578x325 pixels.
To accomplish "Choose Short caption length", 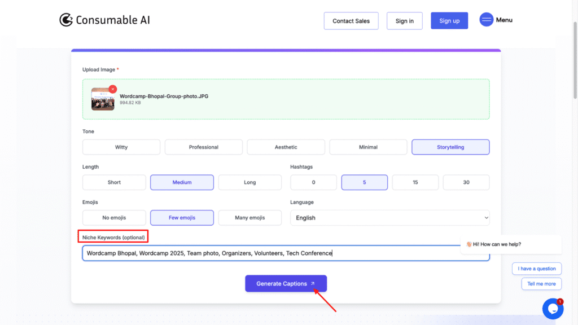I will [x=114, y=182].
